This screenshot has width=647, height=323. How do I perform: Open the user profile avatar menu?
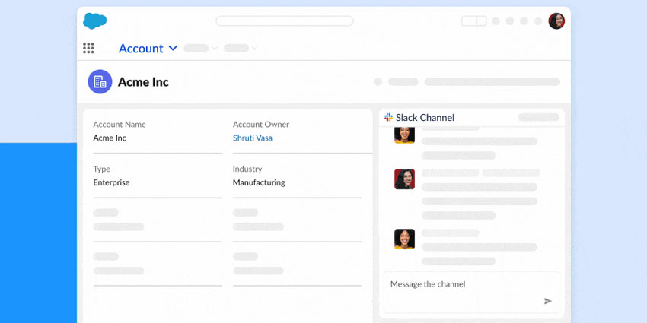coord(556,21)
